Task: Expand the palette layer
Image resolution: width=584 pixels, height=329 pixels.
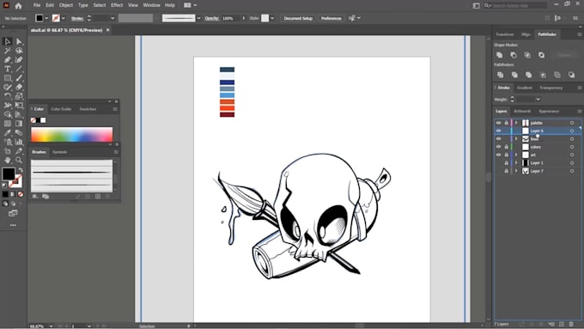Action: [x=516, y=123]
